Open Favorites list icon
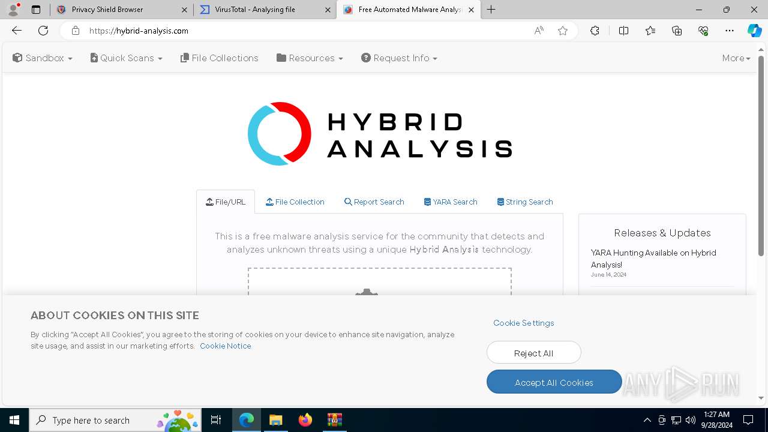768x432 pixels. 650,31
